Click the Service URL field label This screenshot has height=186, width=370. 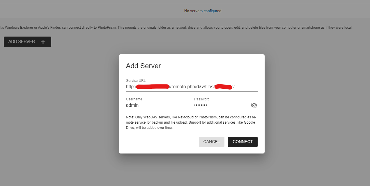click(x=136, y=80)
